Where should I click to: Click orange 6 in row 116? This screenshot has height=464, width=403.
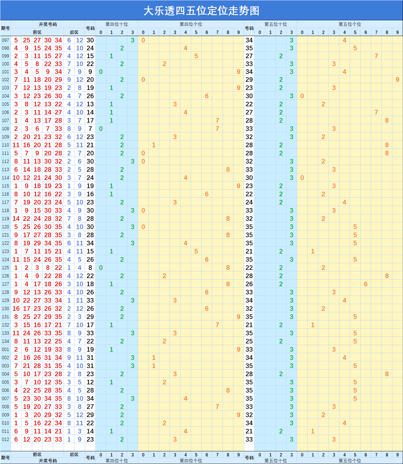pyautogui.click(x=207, y=194)
